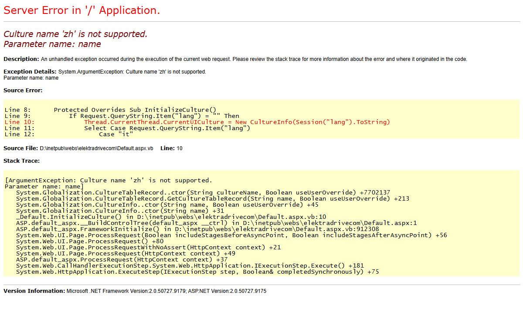Click the CallHandlerExecutionStep Execute() +181 line
Viewport: 523px width, 322px height.
click(190, 265)
